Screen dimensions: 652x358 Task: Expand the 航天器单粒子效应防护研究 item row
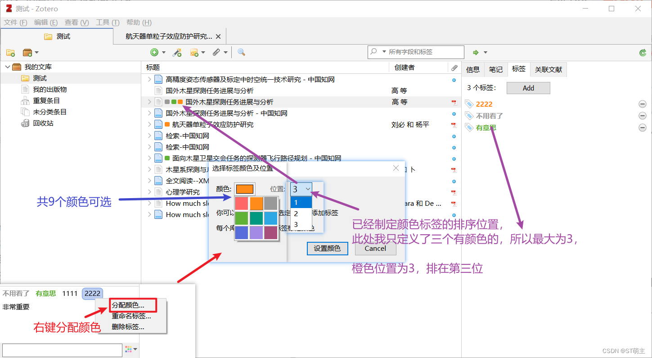click(149, 124)
